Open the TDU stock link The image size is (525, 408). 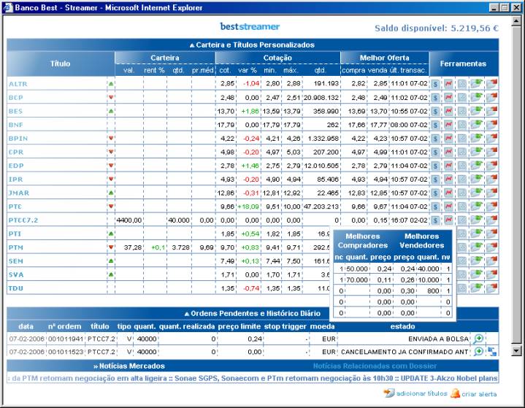click(x=16, y=288)
